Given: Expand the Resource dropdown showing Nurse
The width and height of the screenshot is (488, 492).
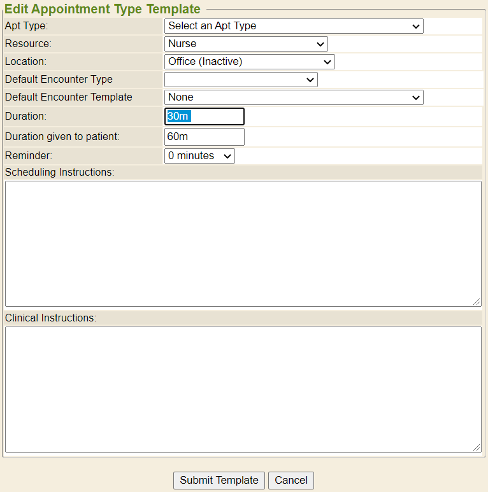Looking at the screenshot, I should coord(245,44).
